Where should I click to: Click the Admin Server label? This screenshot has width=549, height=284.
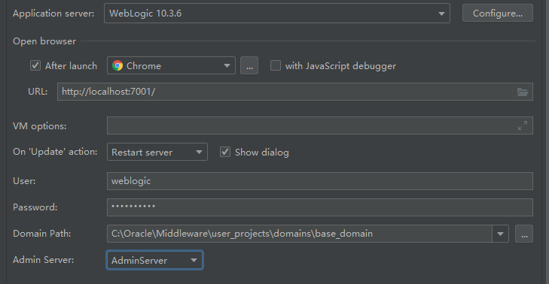coord(44,260)
